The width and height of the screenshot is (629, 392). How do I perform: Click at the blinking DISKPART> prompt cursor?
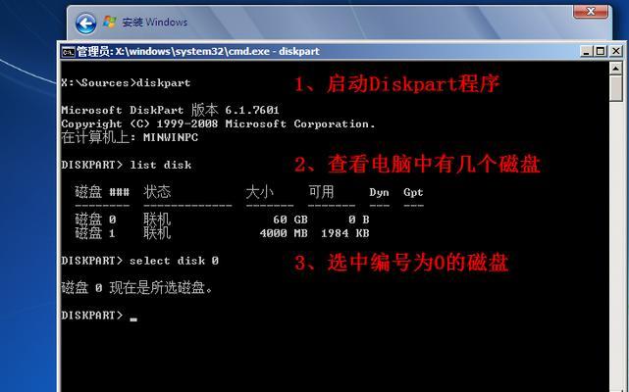pyautogui.click(x=133, y=318)
